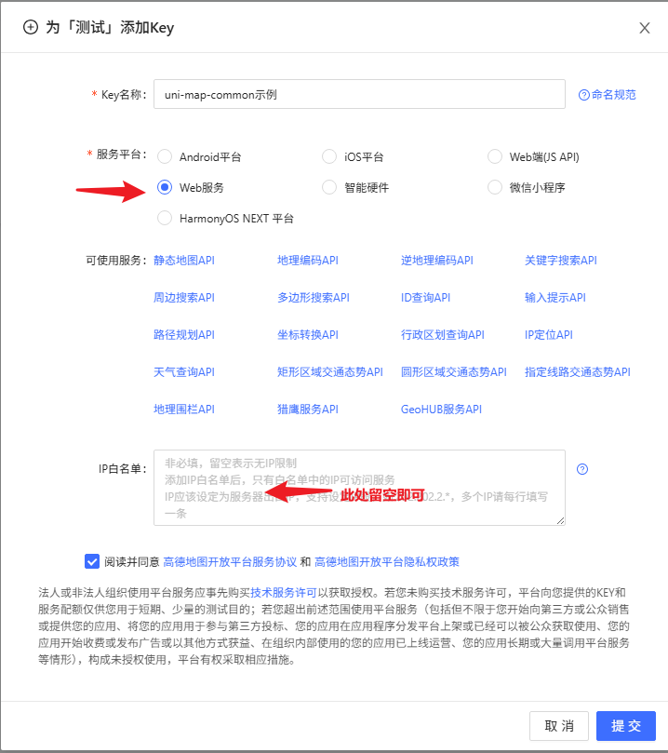Choose 智能硬件 as service platform
668x753 pixels.
coord(329,187)
